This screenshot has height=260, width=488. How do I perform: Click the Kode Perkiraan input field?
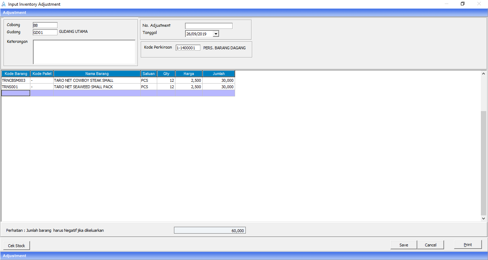coord(188,48)
